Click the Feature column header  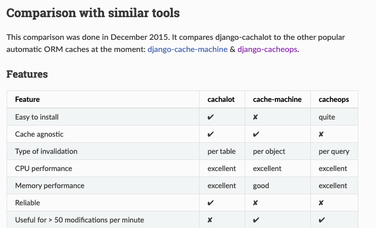click(x=27, y=99)
